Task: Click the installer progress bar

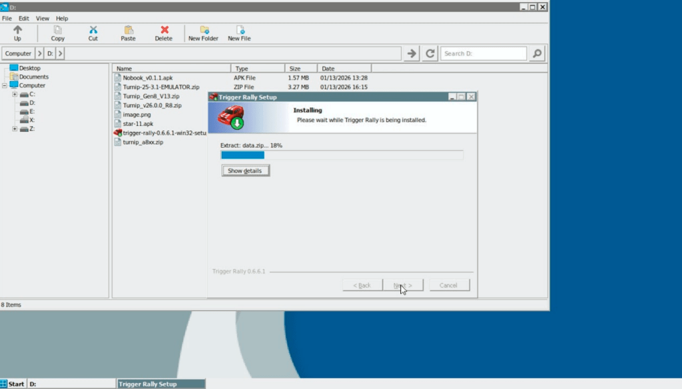Action: pyautogui.click(x=342, y=155)
